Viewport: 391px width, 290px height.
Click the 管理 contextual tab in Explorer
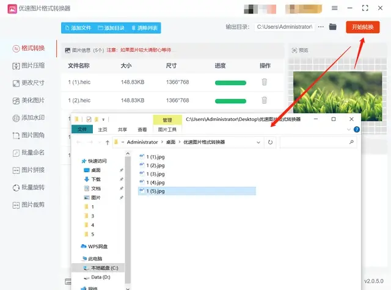(x=167, y=120)
